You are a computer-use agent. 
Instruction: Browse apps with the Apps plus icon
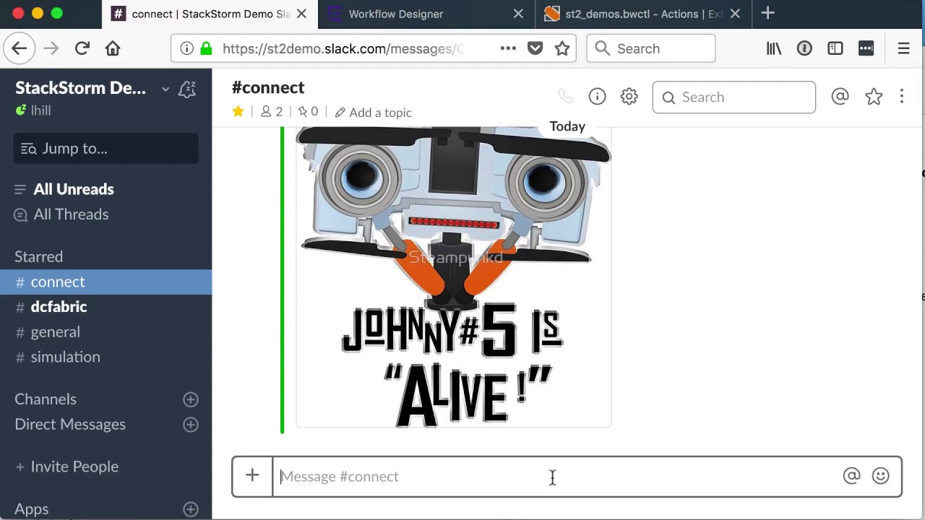pyautogui.click(x=191, y=509)
